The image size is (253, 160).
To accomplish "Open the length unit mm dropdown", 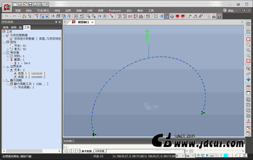I will [x=190, y=155].
